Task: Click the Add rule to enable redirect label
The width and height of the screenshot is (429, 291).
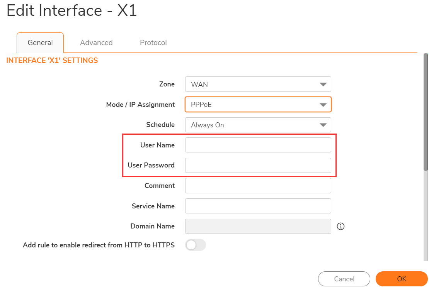Action: click(x=99, y=245)
